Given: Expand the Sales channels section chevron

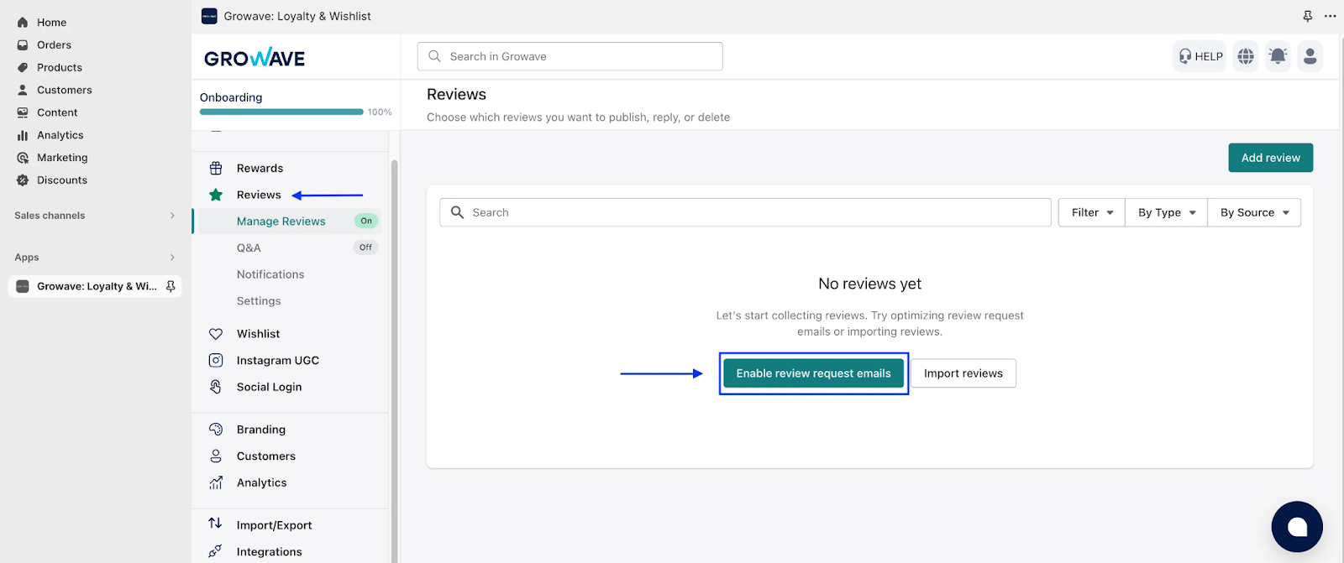Looking at the screenshot, I should click(172, 216).
